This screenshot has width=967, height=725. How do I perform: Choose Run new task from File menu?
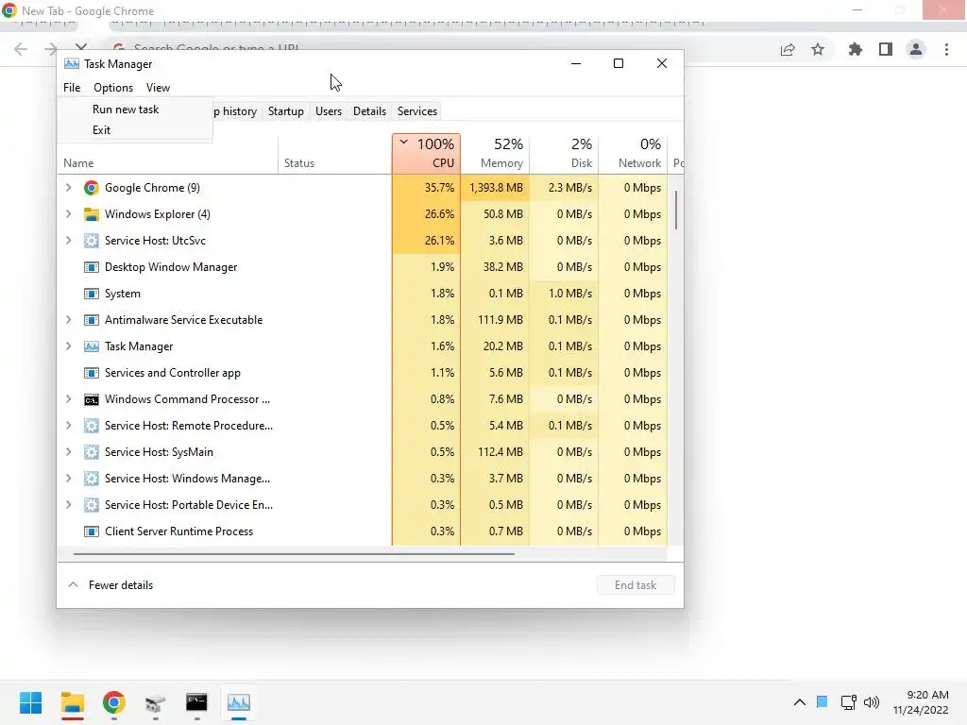coord(126,110)
